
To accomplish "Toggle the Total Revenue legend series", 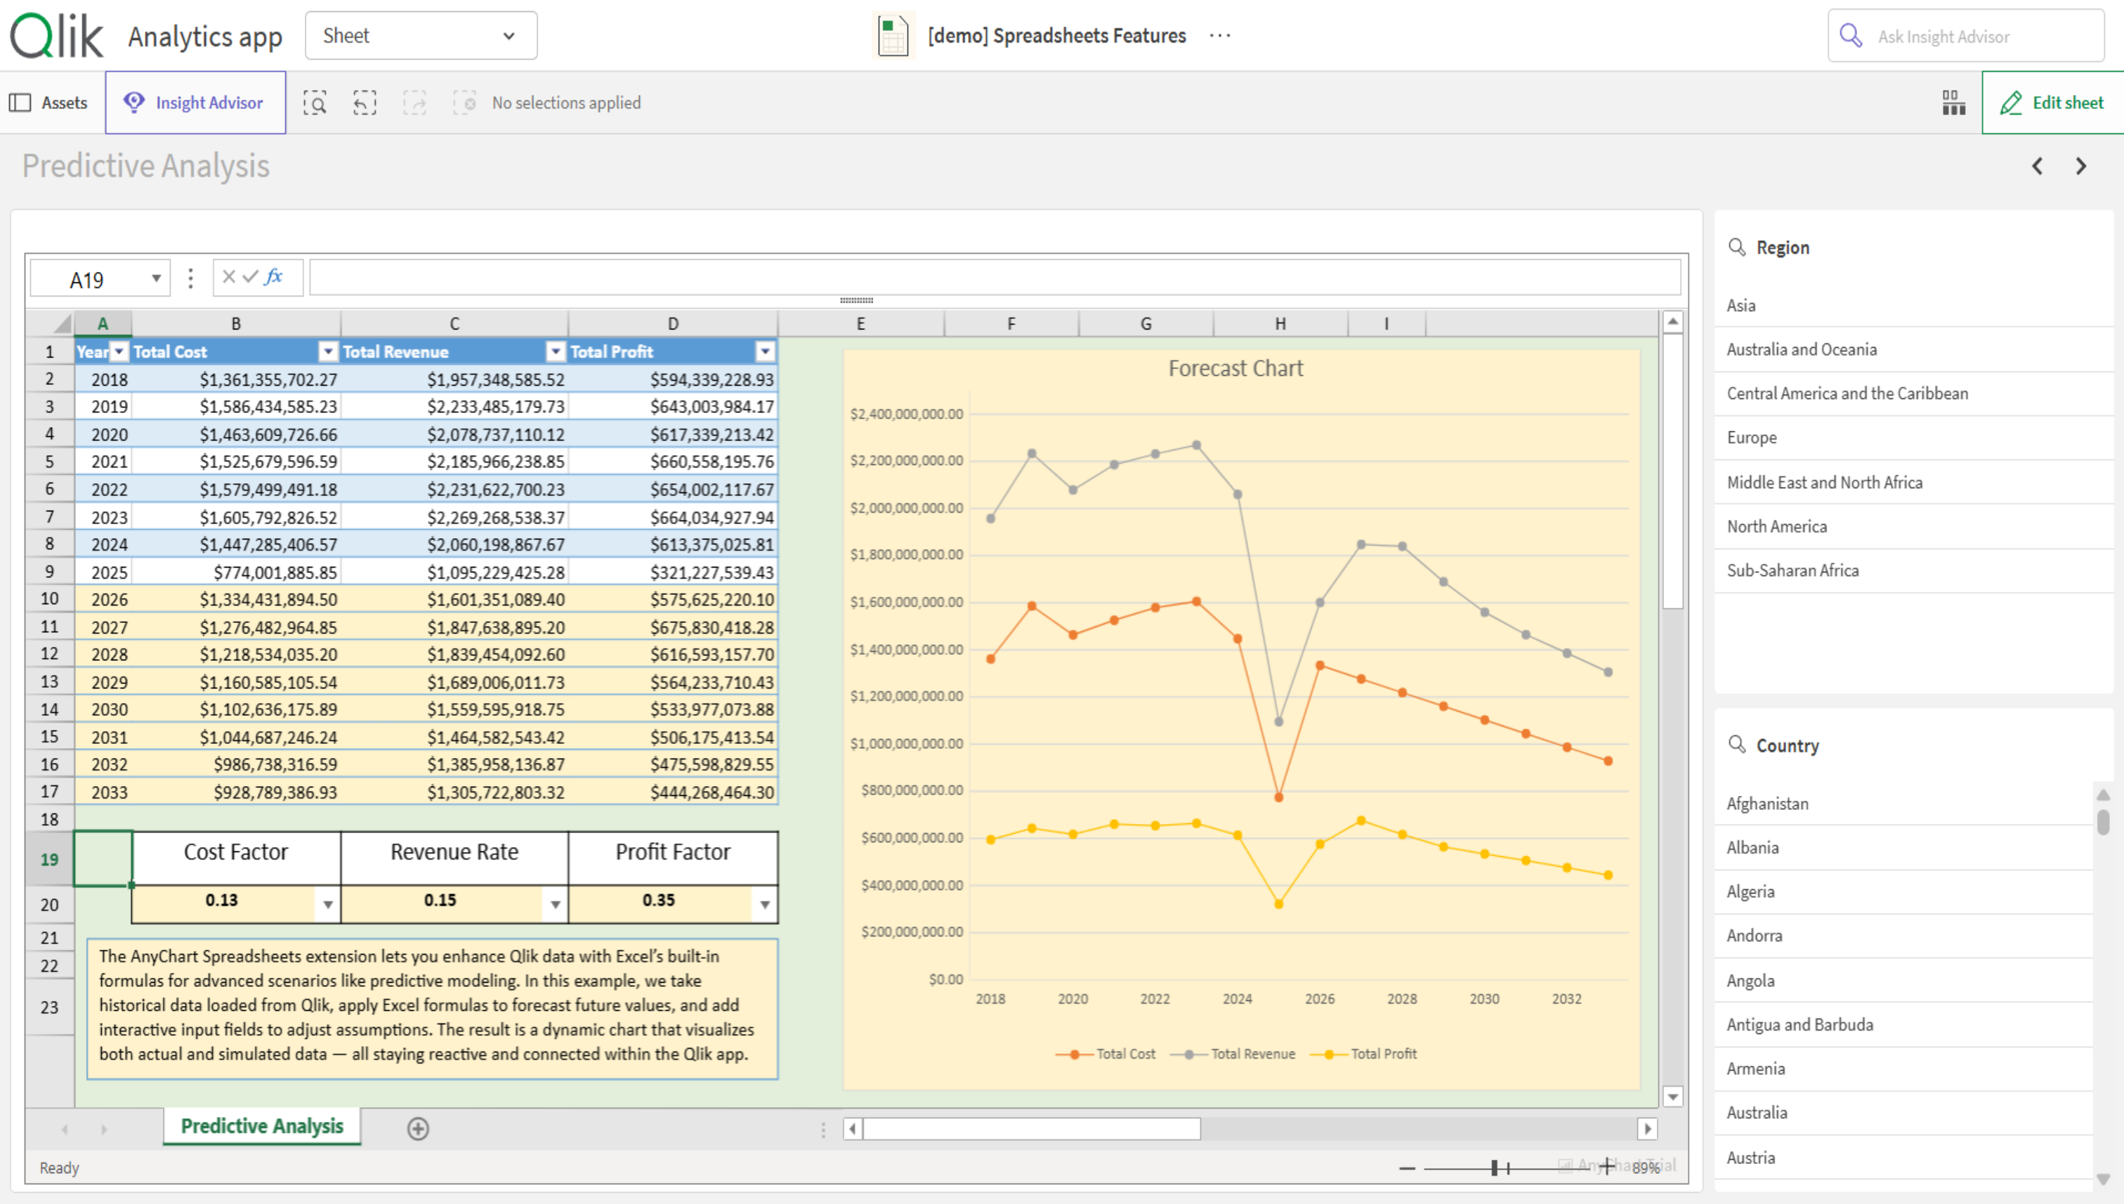I will (x=1233, y=1054).
